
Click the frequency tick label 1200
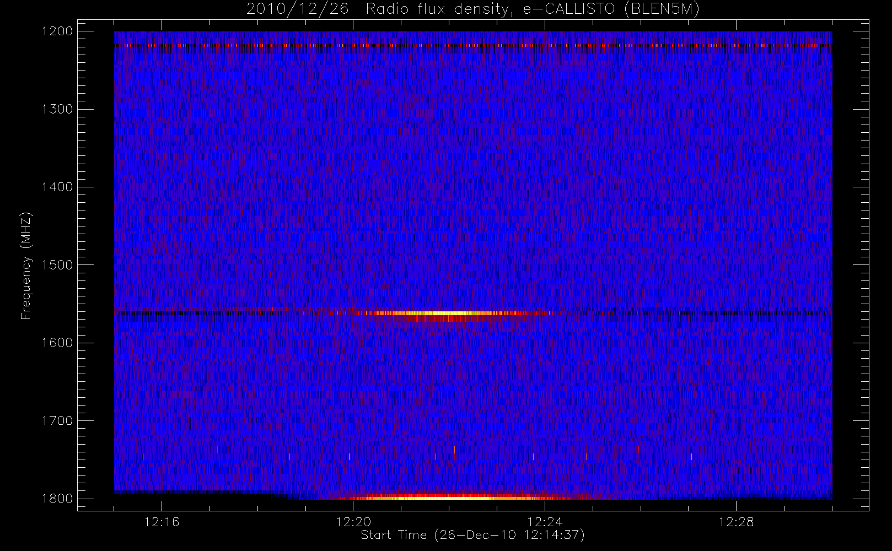57,31
